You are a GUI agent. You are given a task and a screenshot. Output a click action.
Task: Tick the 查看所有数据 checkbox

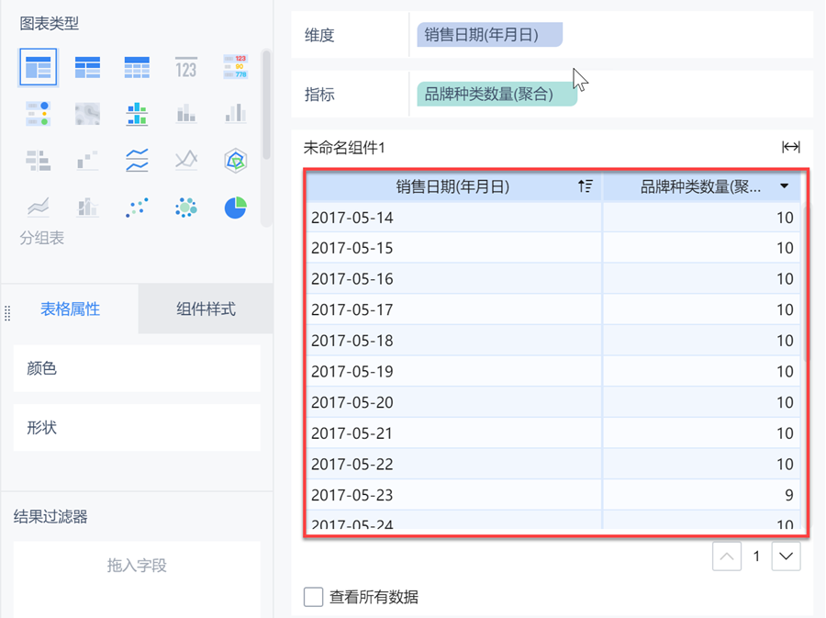click(x=314, y=597)
